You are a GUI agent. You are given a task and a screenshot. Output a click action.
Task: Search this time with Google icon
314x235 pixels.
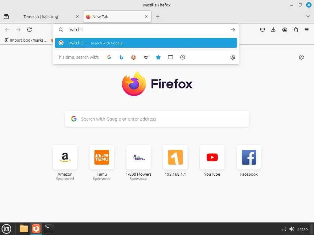[x=109, y=57]
